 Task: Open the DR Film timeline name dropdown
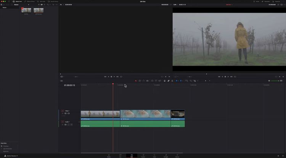point(229,5)
